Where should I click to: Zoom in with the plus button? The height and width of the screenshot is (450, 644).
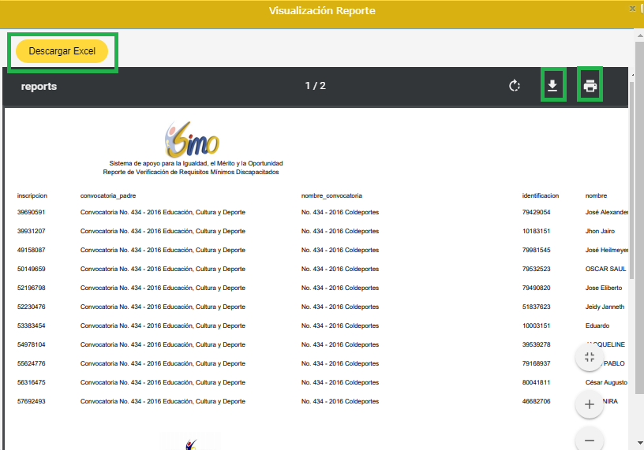pos(589,405)
